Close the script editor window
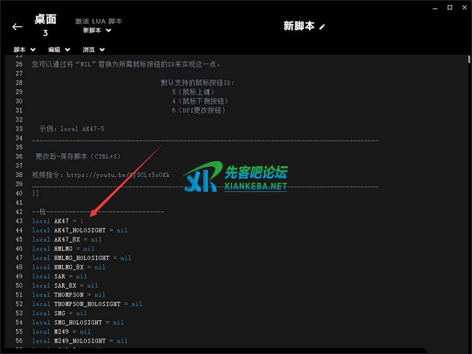Image resolution: width=472 pixels, height=354 pixels. click(x=464, y=7)
